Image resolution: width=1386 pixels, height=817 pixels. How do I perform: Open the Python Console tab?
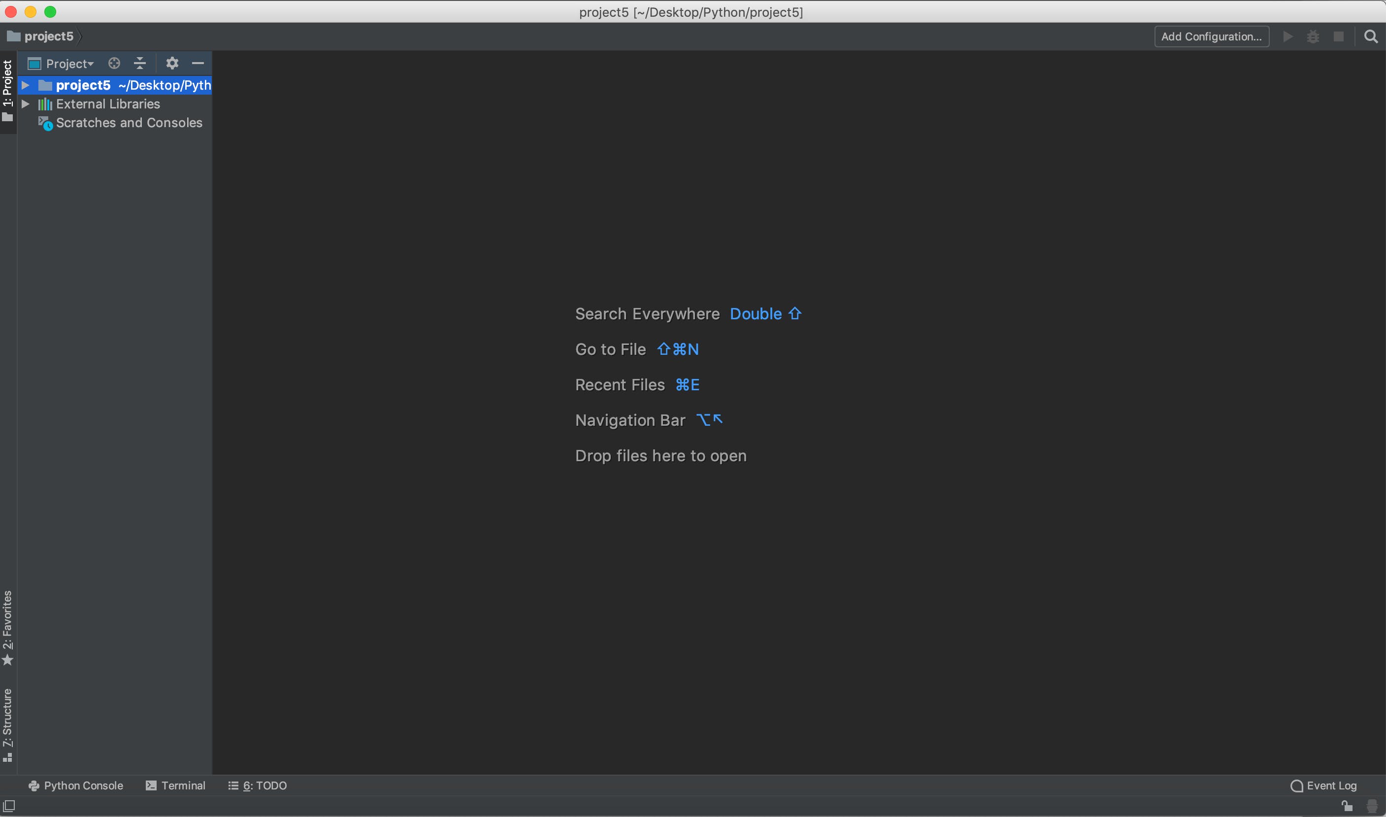tap(76, 785)
